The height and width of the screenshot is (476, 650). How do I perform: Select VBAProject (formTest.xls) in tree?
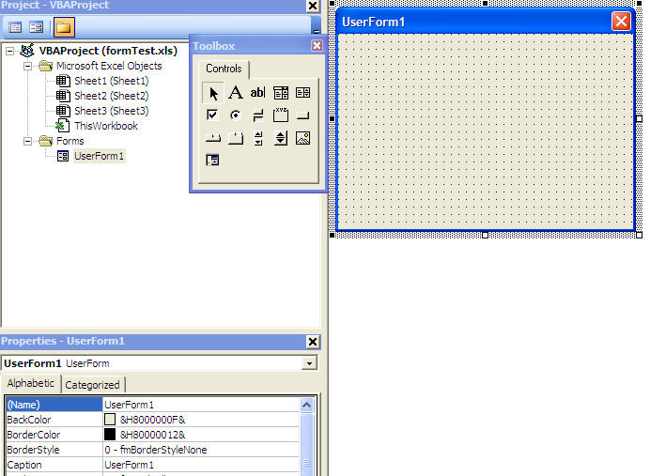(108, 51)
